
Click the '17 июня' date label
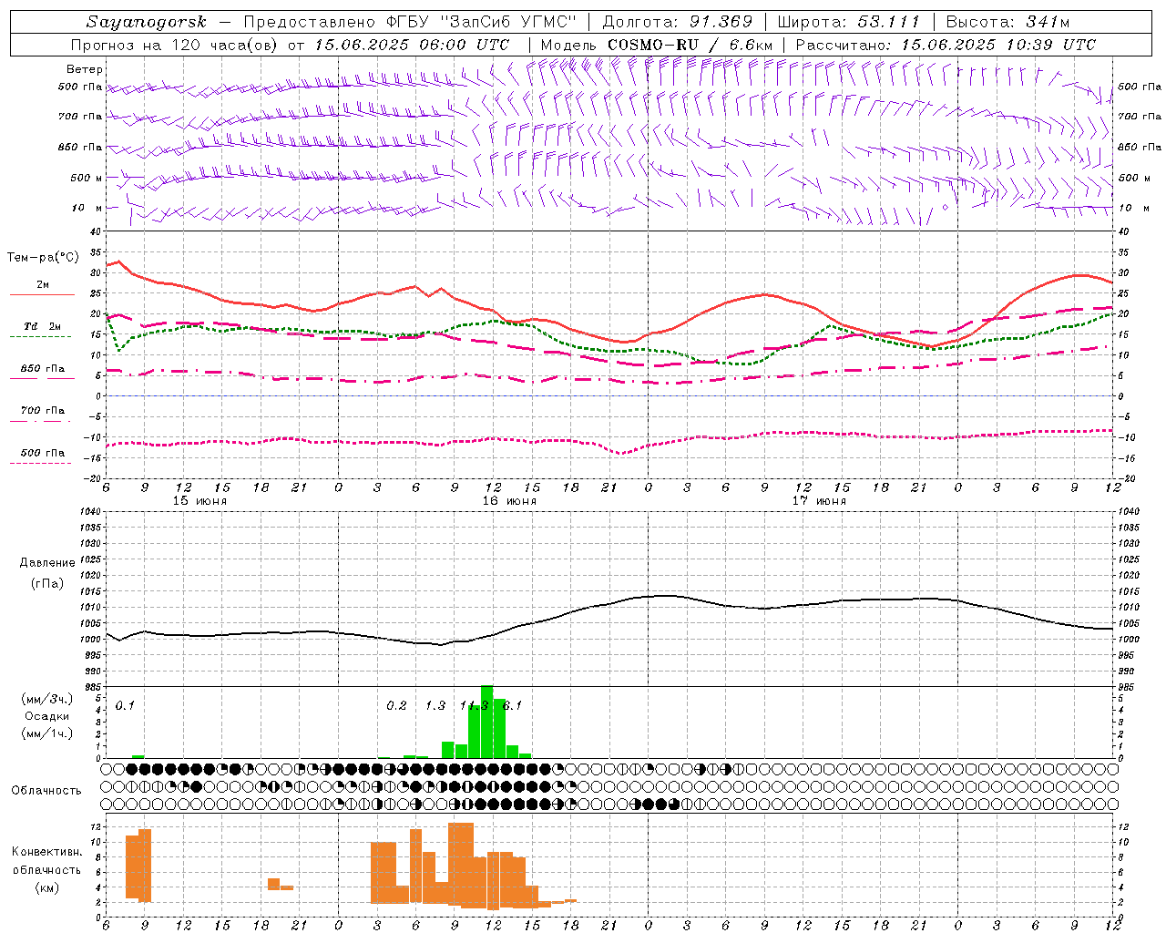(x=819, y=501)
